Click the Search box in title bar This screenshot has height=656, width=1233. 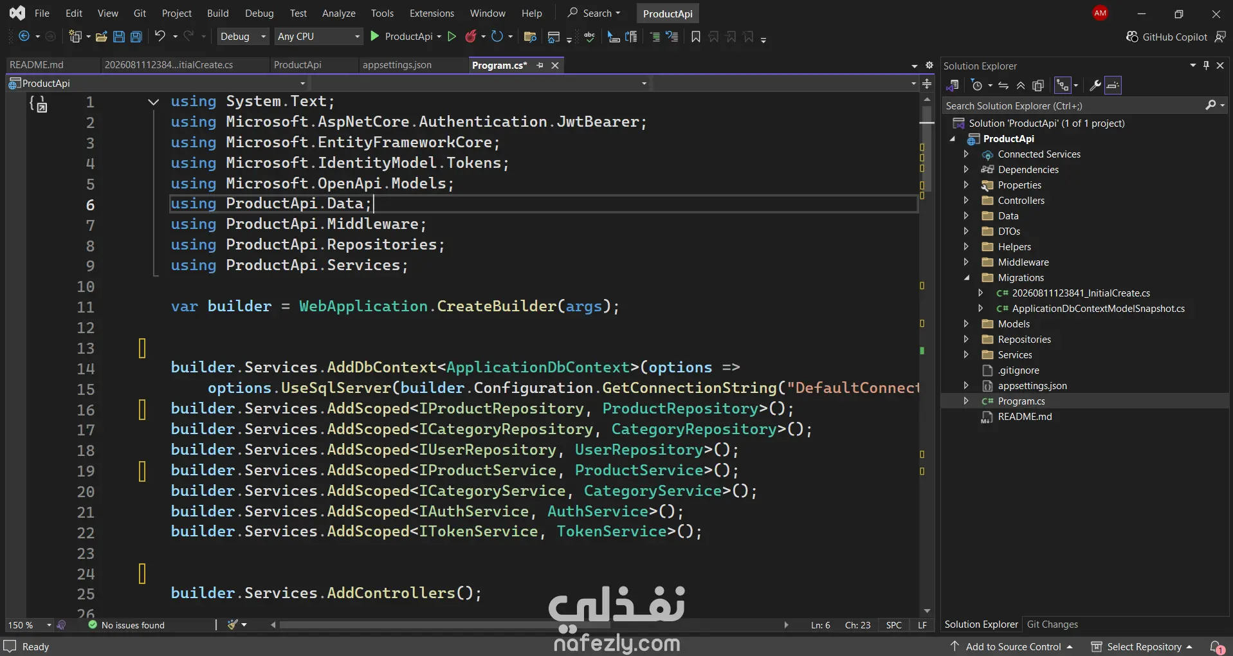tap(594, 13)
